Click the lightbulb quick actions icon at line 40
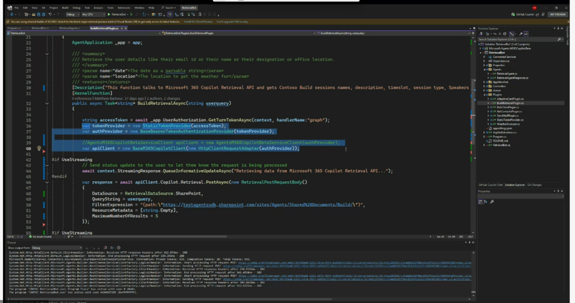The image size is (575, 303). tap(39, 148)
